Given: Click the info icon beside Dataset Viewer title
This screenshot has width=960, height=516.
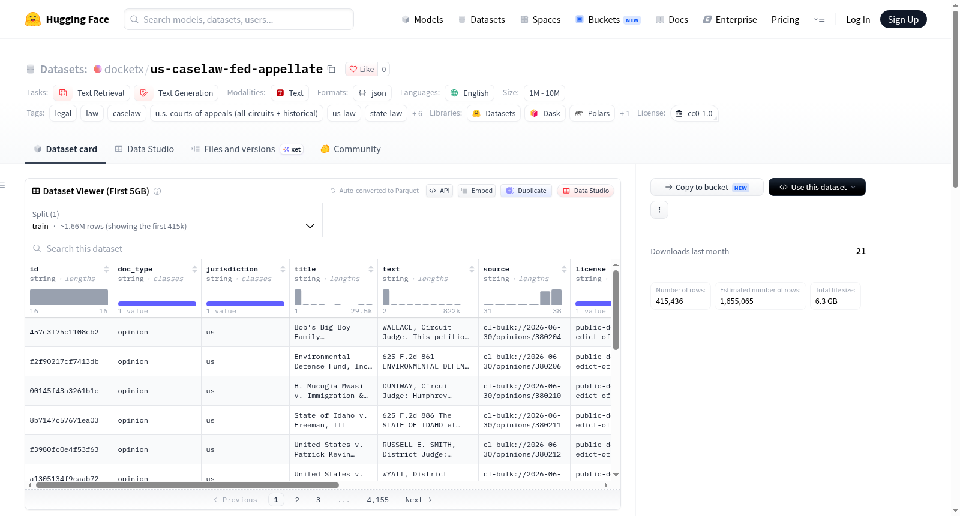Looking at the screenshot, I should coord(157,191).
